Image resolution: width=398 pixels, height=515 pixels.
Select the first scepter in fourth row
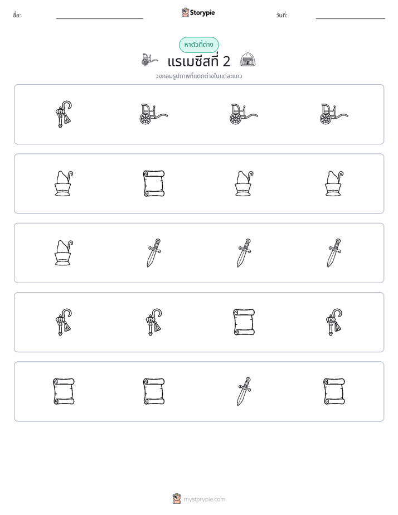click(x=64, y=322)
